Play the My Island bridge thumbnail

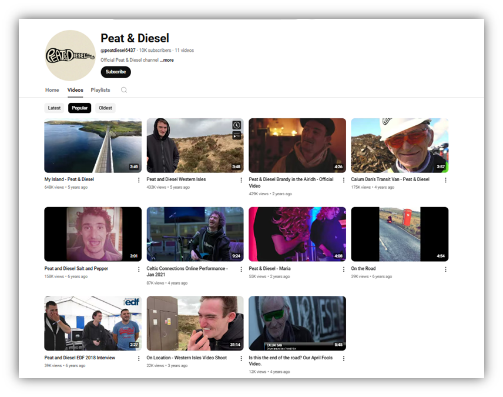point(93,145)
